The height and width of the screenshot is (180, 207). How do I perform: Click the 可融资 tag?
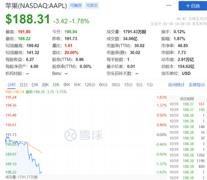[76, 5]
